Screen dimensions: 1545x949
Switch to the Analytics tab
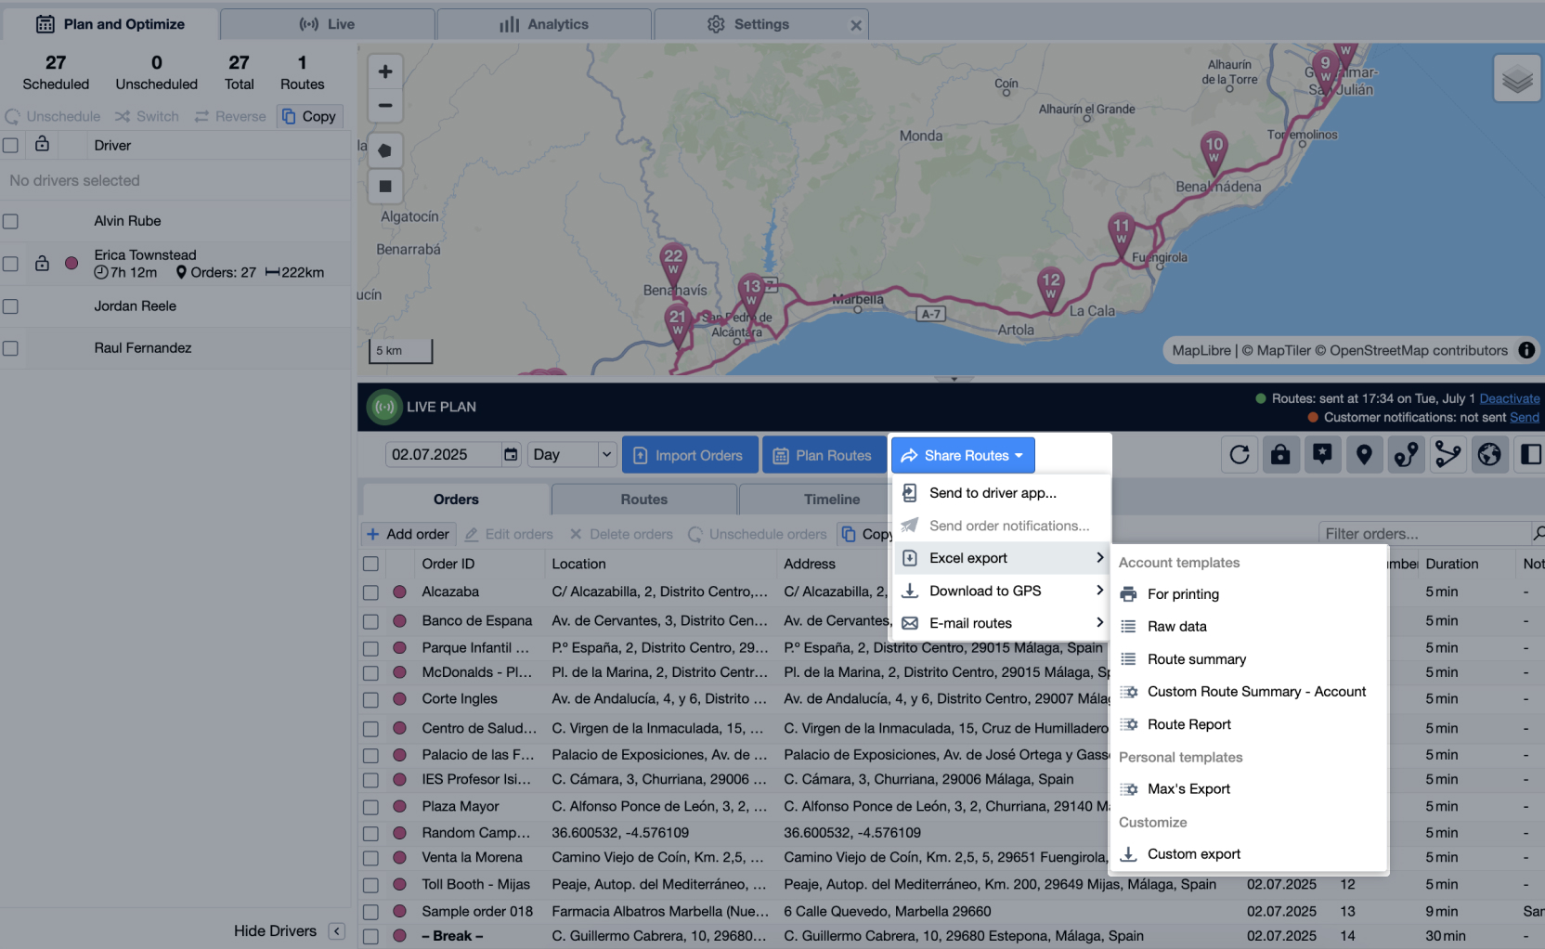tap(544, 23)
